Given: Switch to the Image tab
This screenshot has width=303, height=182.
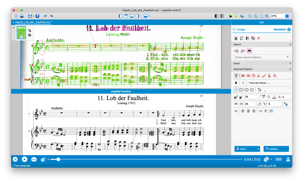Looking at the screenshot, I should pyautogui.click(x=239, y=29).
